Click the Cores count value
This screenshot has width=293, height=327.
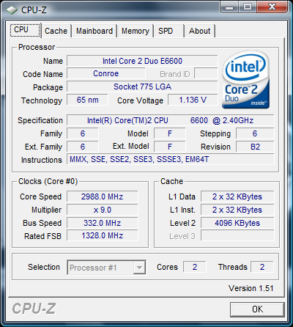195,267
